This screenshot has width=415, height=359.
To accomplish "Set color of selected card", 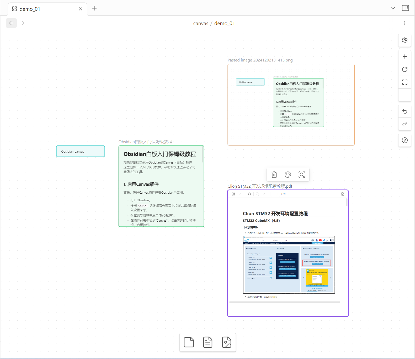I will [288, 175].
